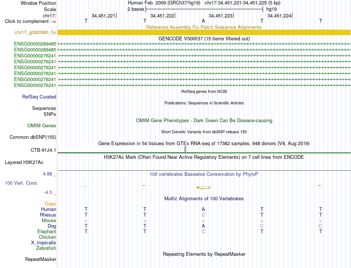This screenshot has width=351, height=268.
Task: Select the Scale track label
Action: coord(50,9)
